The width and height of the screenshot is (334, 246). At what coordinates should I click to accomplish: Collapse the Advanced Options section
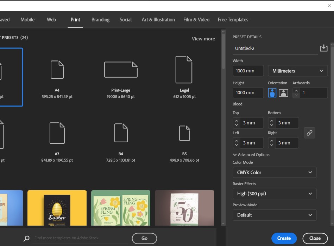tap(251, 155)
